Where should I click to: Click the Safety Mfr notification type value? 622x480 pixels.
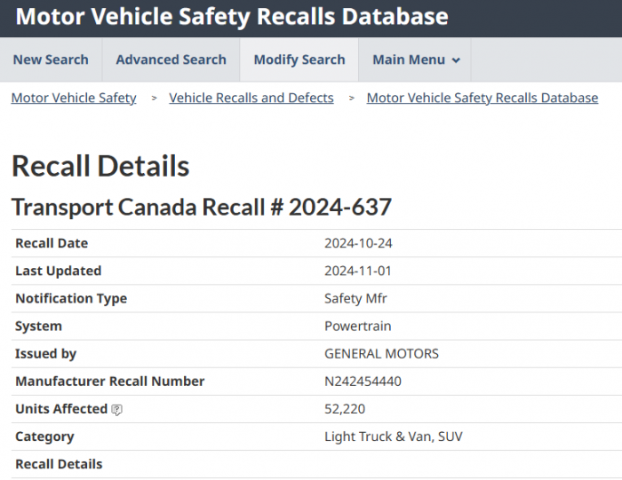coord(355,298)
